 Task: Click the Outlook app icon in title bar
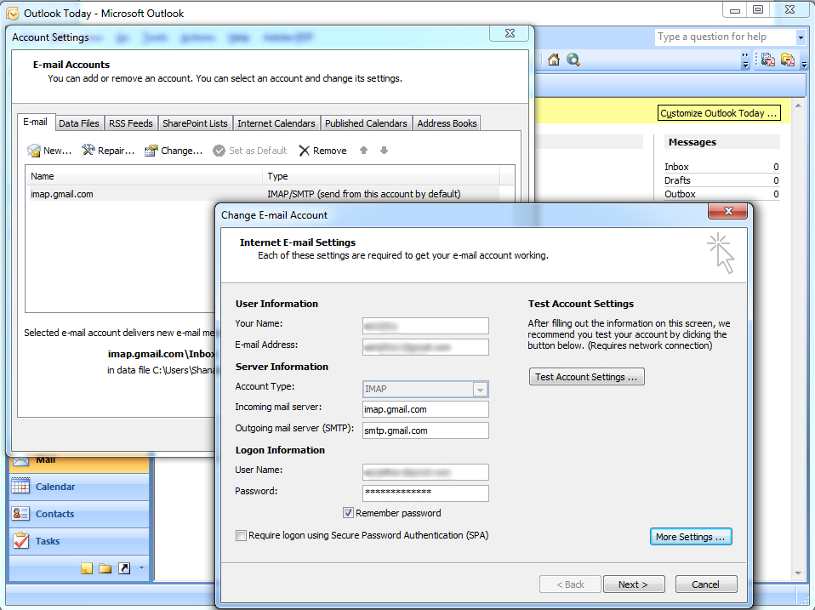(x=13, y=13)
